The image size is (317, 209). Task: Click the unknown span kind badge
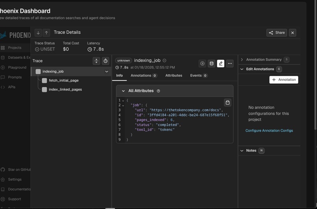[123, 60]
